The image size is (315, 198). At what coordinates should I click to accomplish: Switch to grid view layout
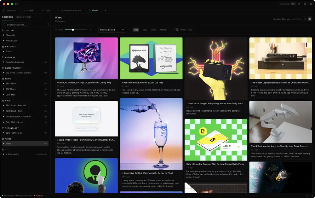[310, 19]
